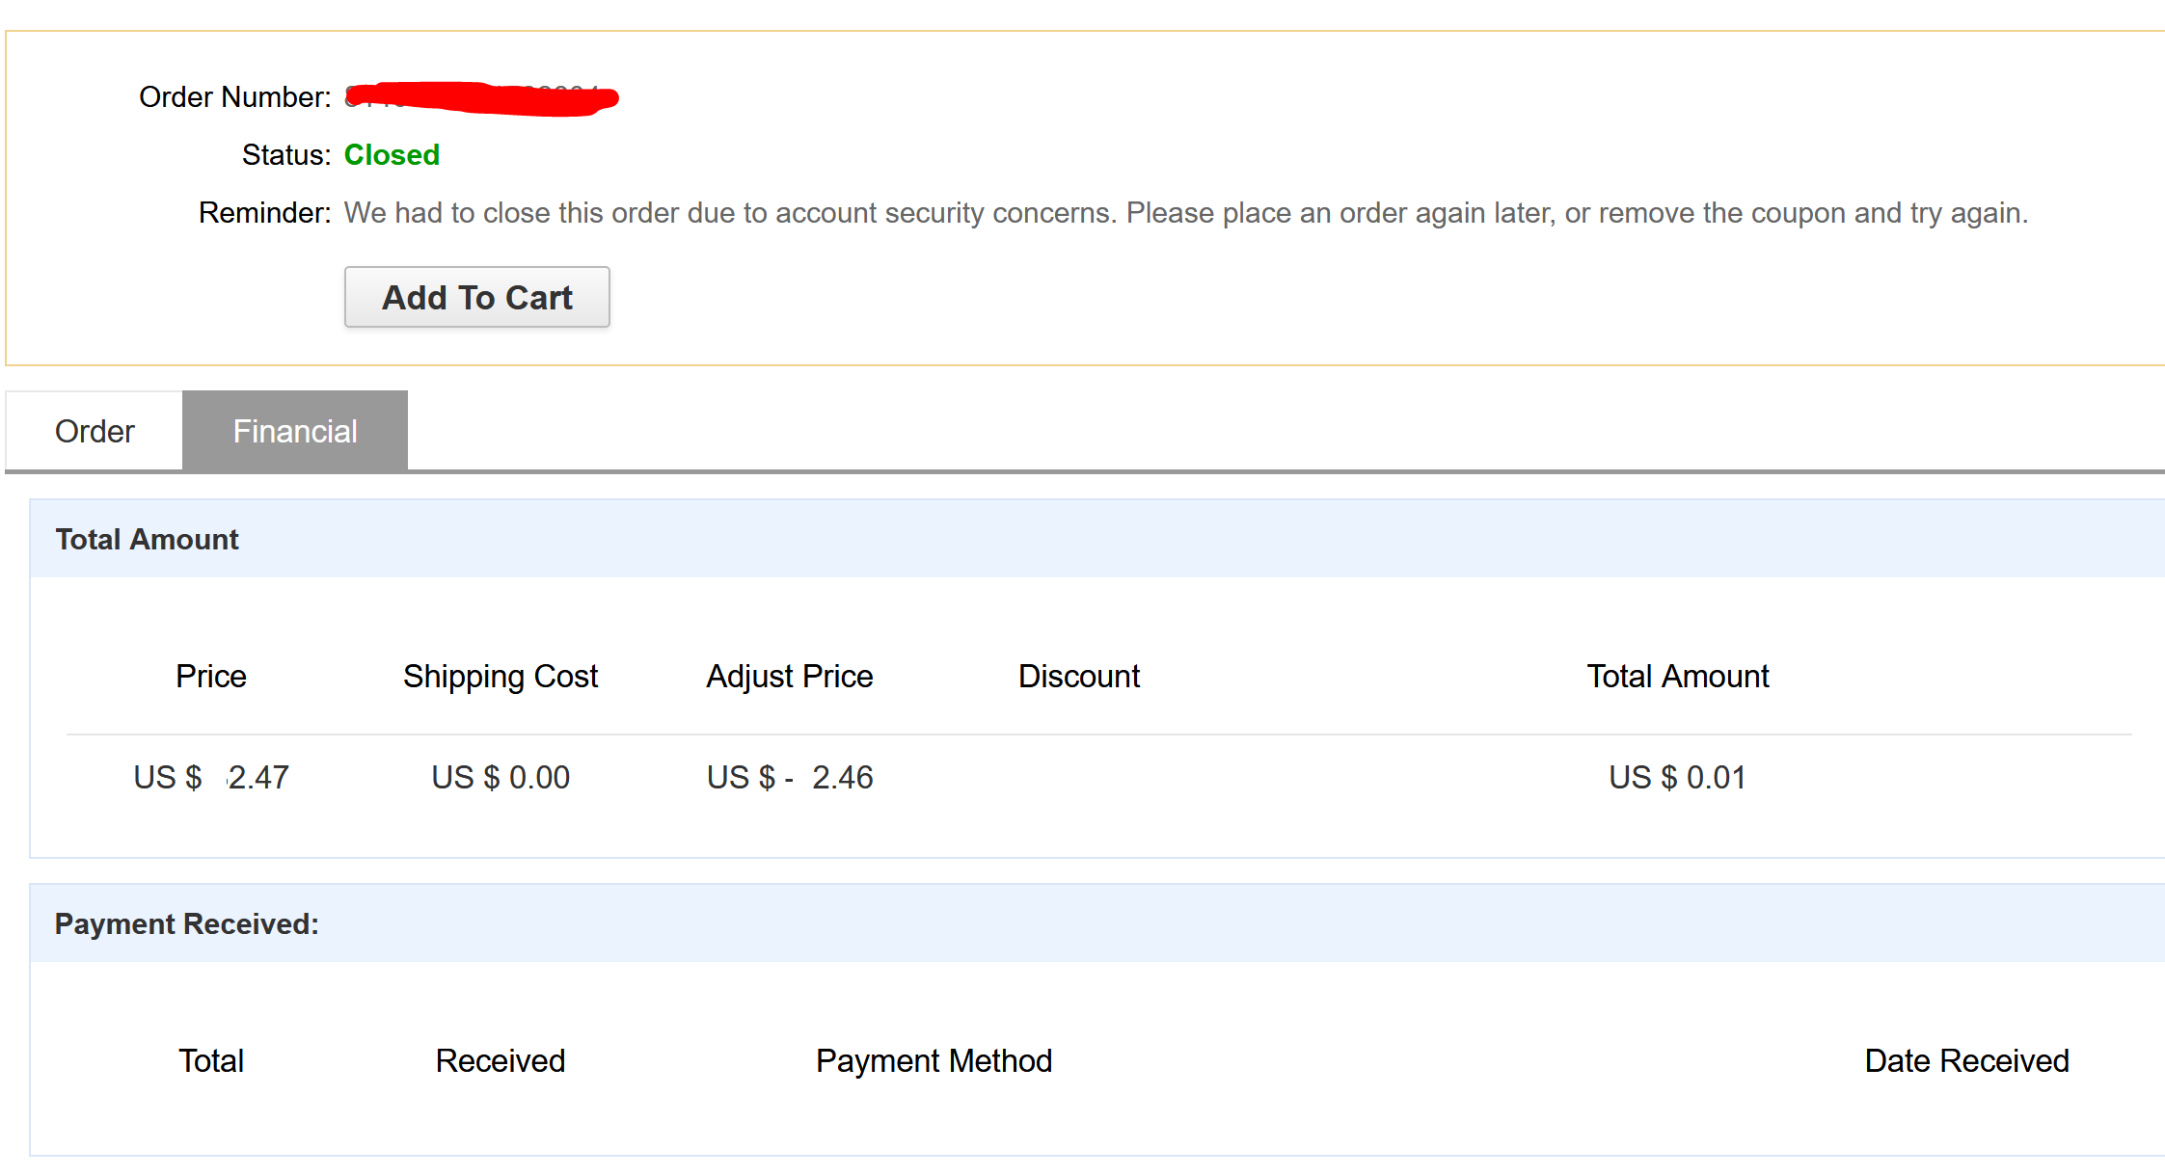
Task: Click the Discount column header
Action: tap(1079, 676)
